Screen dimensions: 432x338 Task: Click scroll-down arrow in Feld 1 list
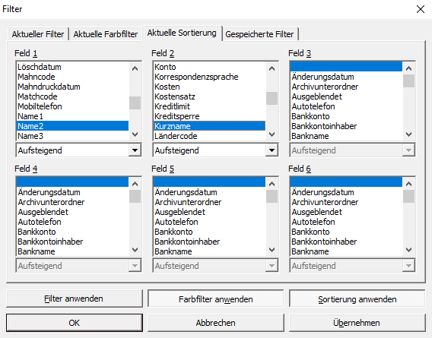135,134
